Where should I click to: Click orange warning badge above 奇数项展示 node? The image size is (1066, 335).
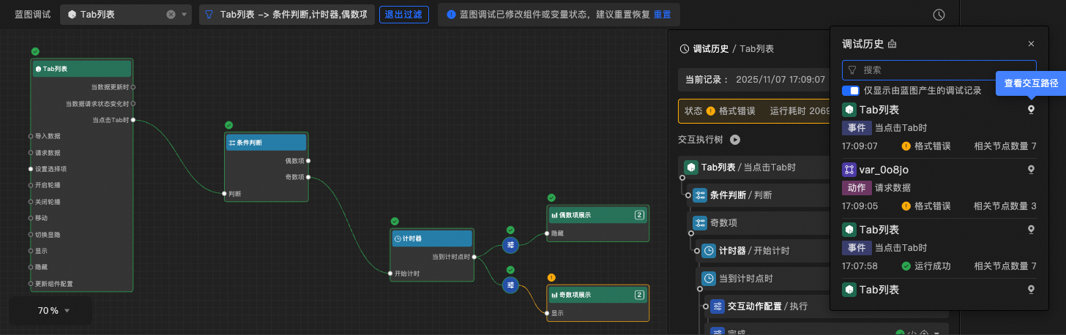point(551,277)
